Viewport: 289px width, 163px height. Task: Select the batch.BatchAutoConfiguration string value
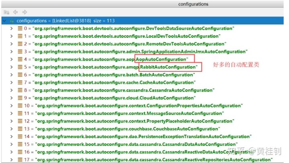pyautogui.click(x=114, y=75)
